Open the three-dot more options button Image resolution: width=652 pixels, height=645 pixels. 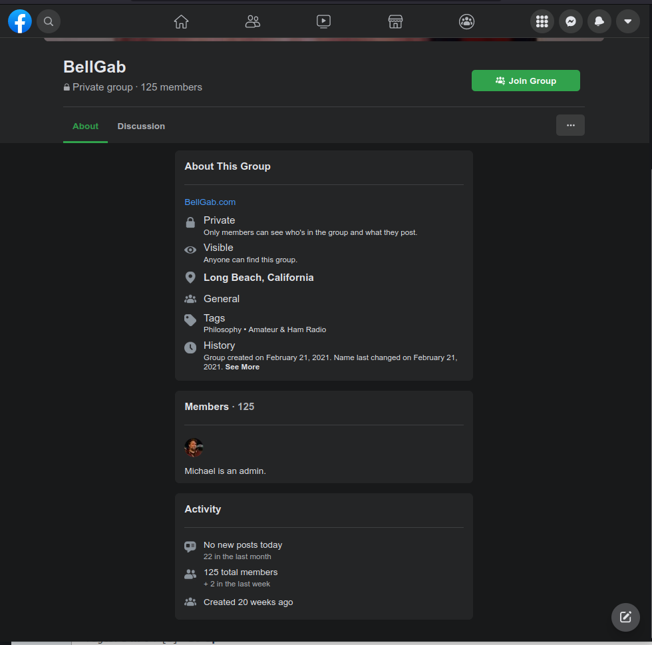(570, 125)
